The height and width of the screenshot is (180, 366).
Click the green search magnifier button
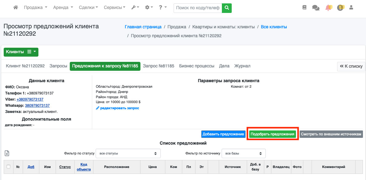pos(227,8)
